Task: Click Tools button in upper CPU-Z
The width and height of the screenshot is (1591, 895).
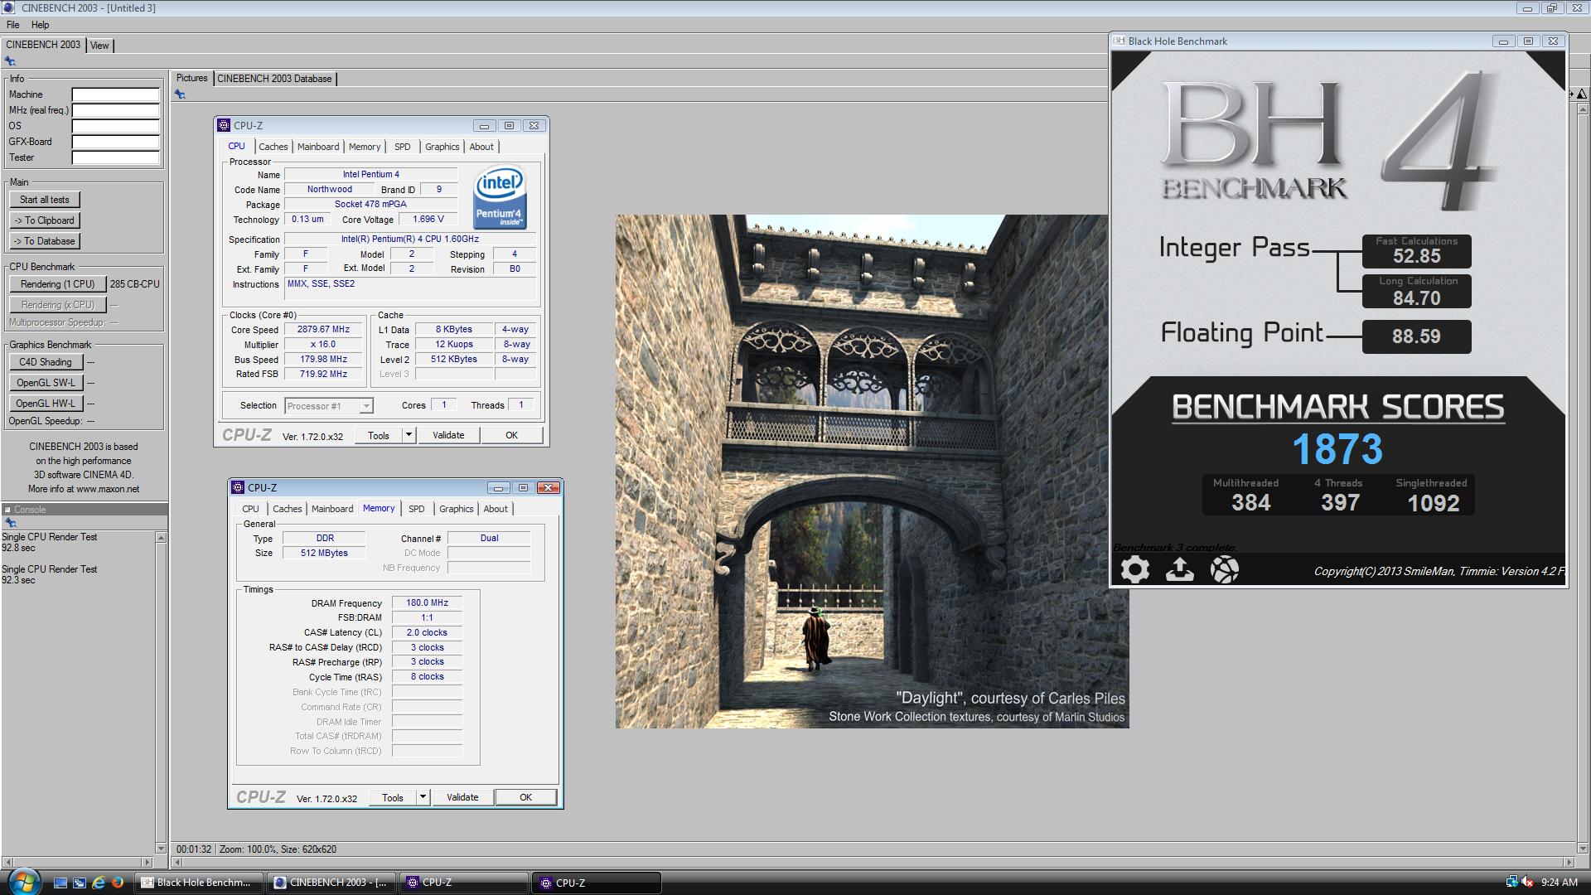Action: (379, 435)
